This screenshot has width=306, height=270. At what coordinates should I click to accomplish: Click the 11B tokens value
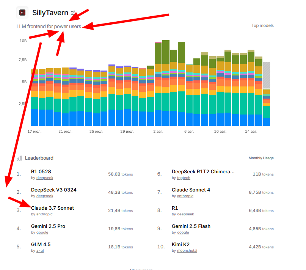tap(263, 174)
